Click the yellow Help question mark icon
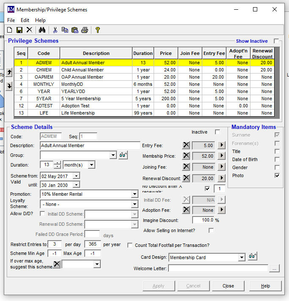 click(97, 30)
